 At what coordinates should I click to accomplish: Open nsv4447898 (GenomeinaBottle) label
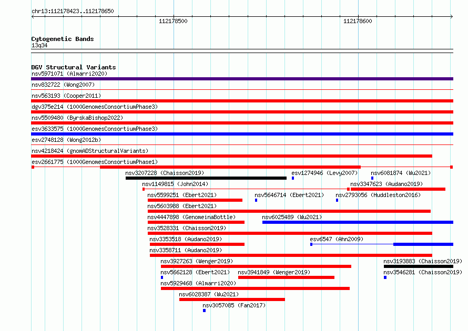point(191,217)
